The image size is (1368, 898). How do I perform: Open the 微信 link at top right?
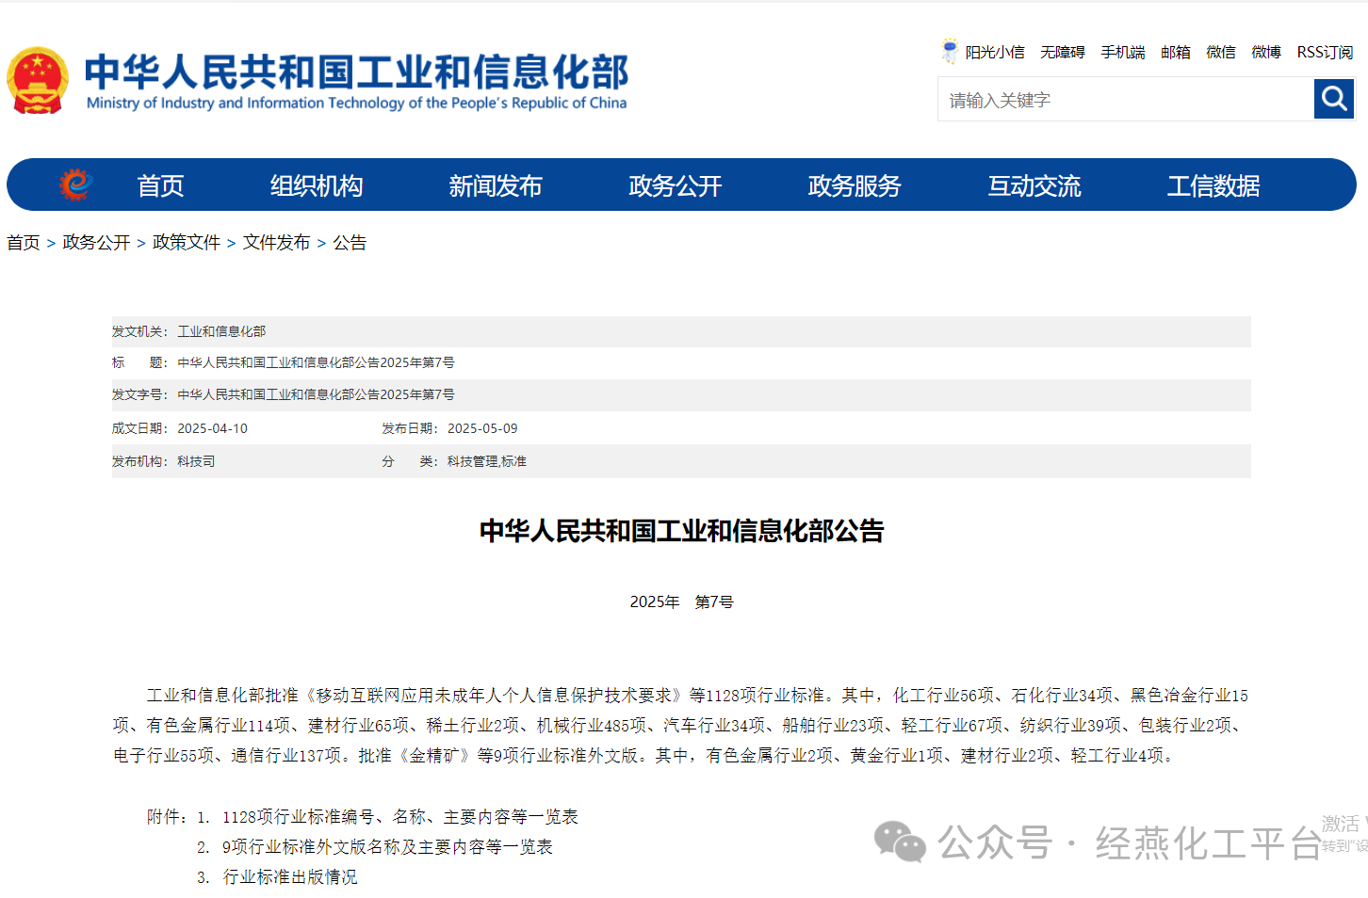pos(1220,53)
